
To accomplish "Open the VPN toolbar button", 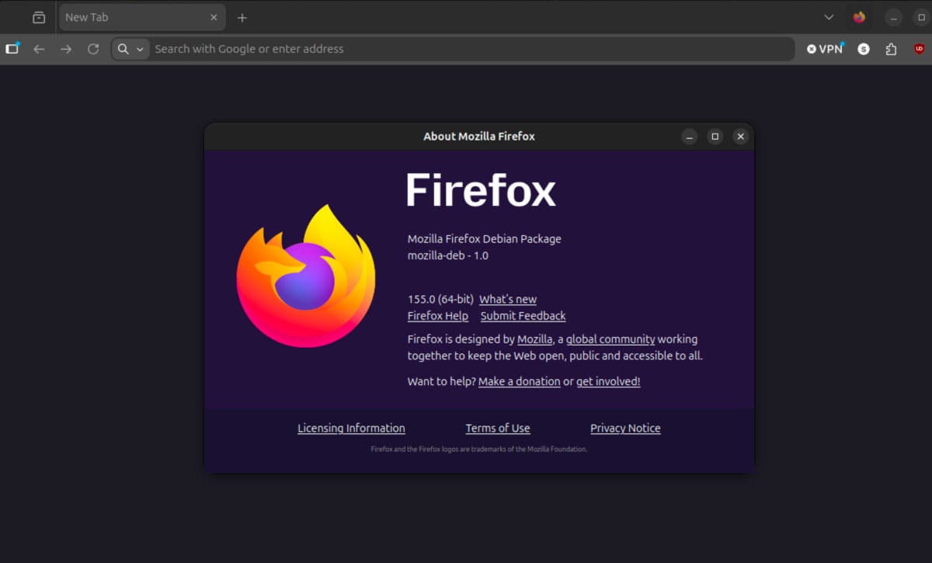I will point(825,49).
